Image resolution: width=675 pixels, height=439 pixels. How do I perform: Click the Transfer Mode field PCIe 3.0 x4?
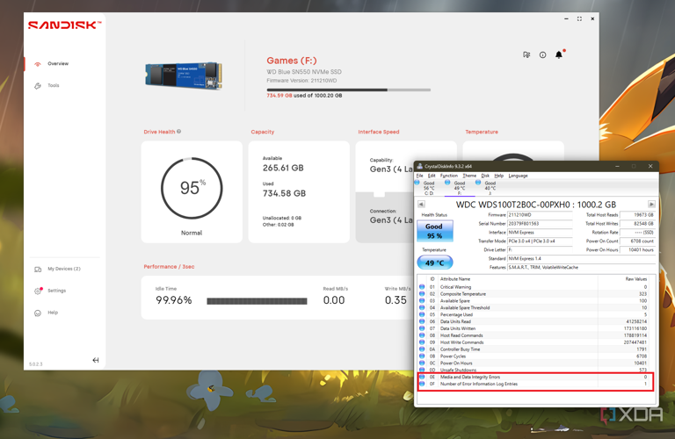click(540, 241)
